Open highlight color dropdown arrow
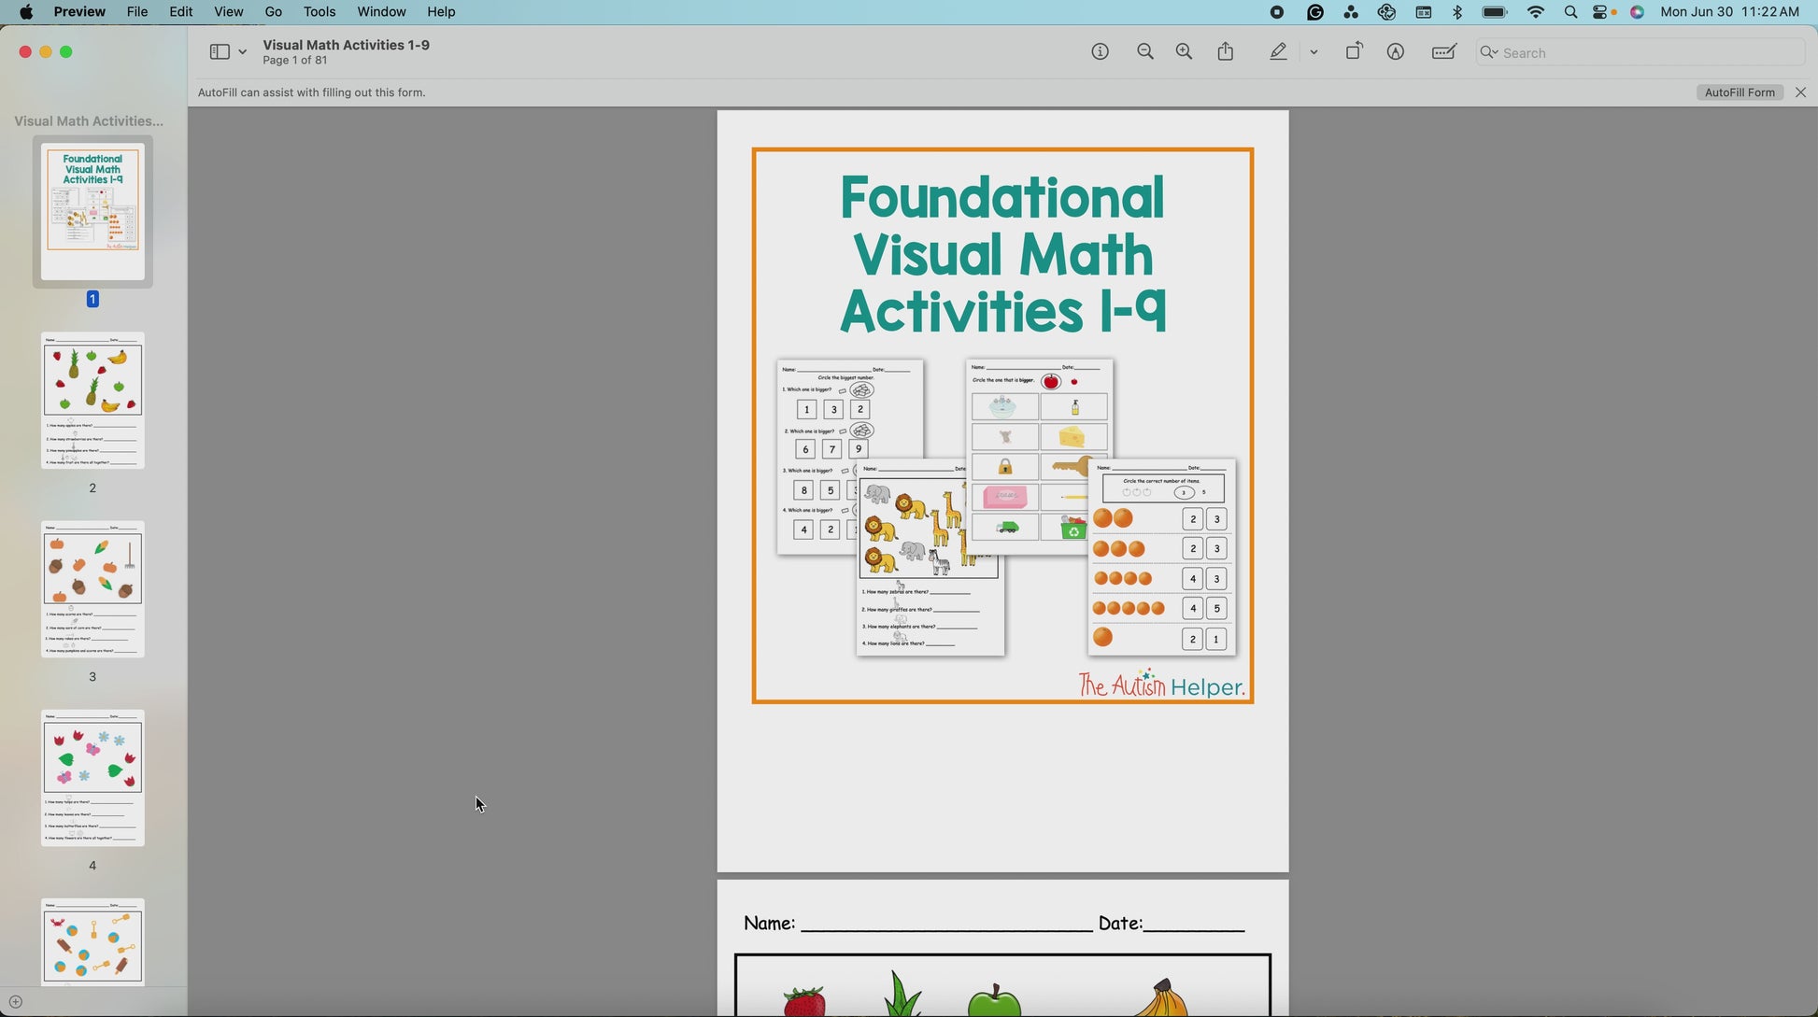Image resolution: width=1818 pixels, height=1017 pixels. click(x=1314, y=52)
